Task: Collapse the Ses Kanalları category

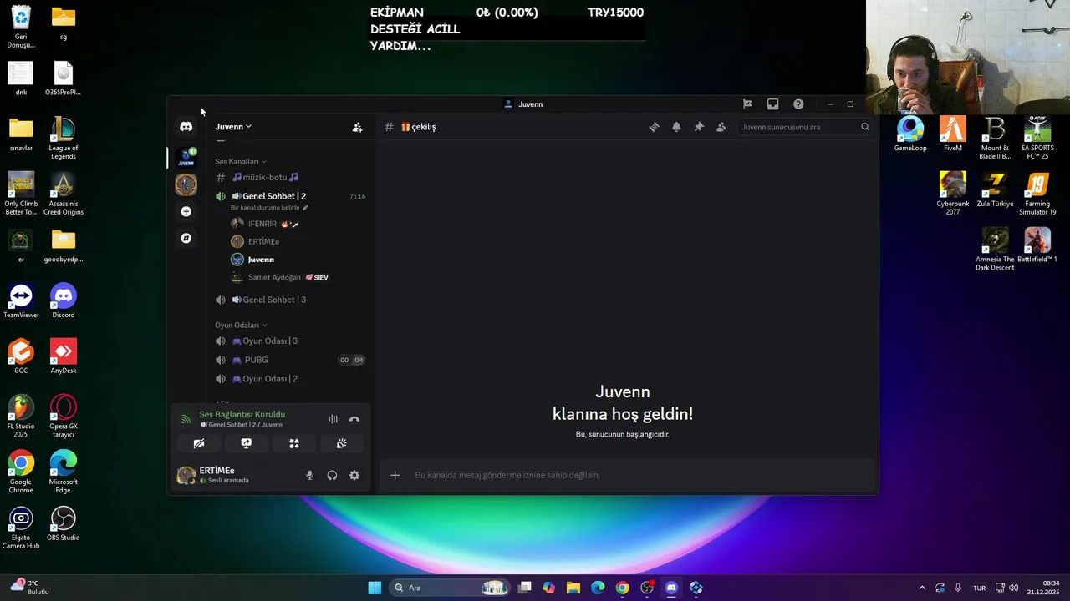Action: point(241,161)
